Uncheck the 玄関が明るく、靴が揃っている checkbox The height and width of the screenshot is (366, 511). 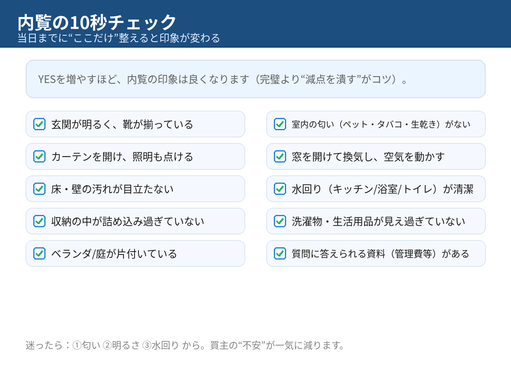(40, 124)
